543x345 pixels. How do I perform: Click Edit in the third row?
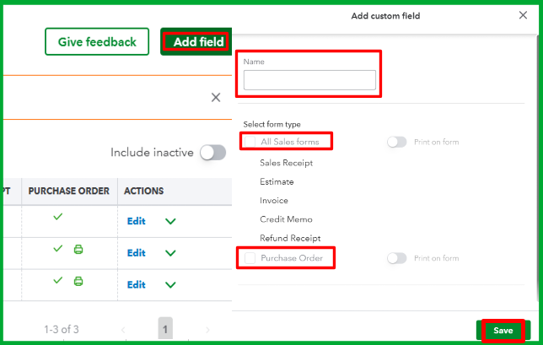pyautogui.click(x=136, y=284)
